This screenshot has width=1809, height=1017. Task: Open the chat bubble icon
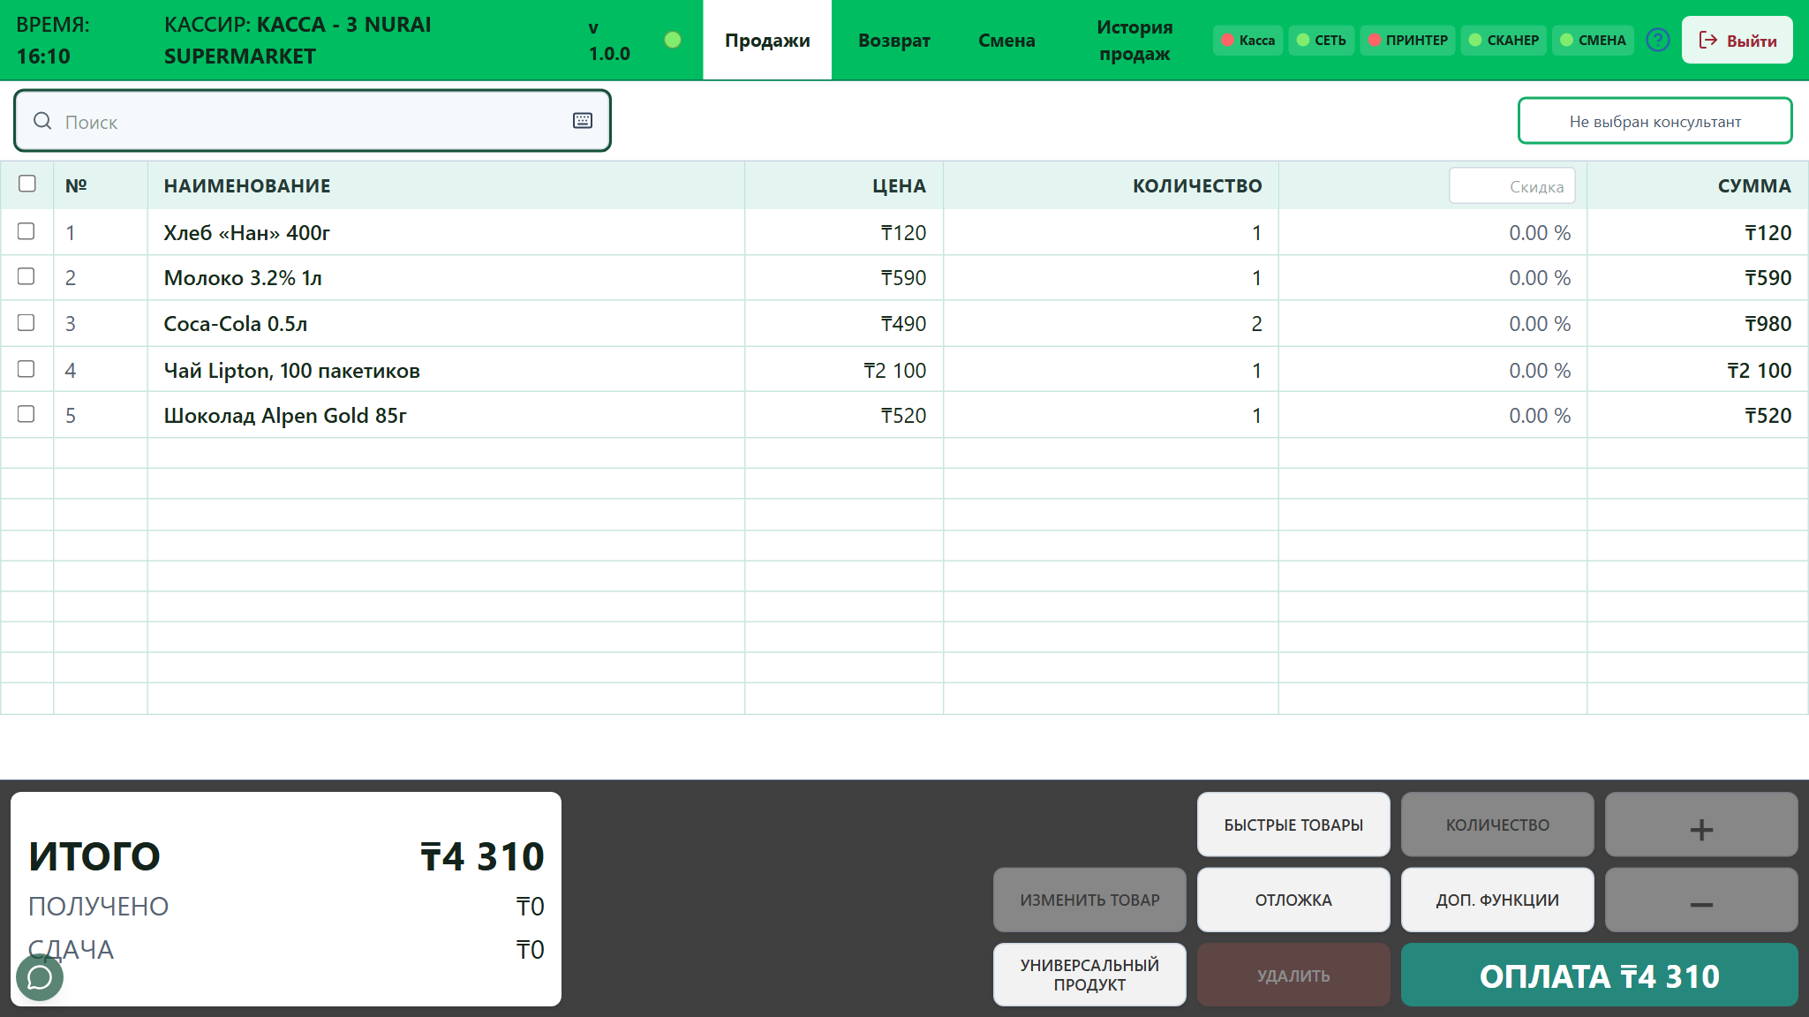[40, 977]
